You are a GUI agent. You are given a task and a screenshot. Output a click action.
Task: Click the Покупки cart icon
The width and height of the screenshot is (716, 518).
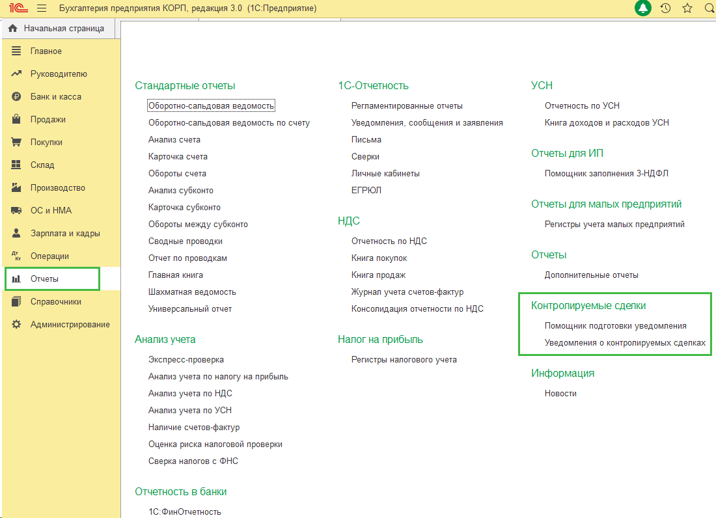[16, 142]
